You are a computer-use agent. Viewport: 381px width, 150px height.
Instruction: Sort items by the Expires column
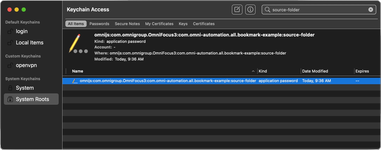click(362, 71)
